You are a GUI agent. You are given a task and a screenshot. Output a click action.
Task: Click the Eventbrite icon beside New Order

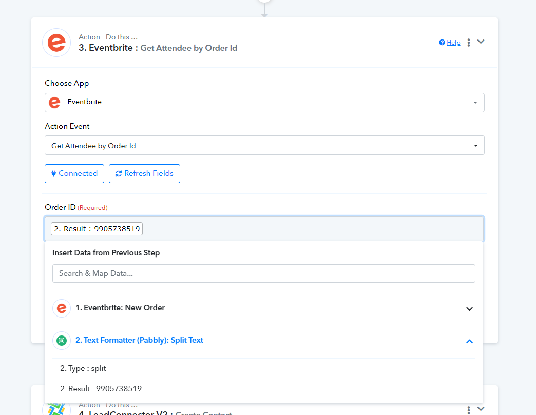click(x=62, y=308)
